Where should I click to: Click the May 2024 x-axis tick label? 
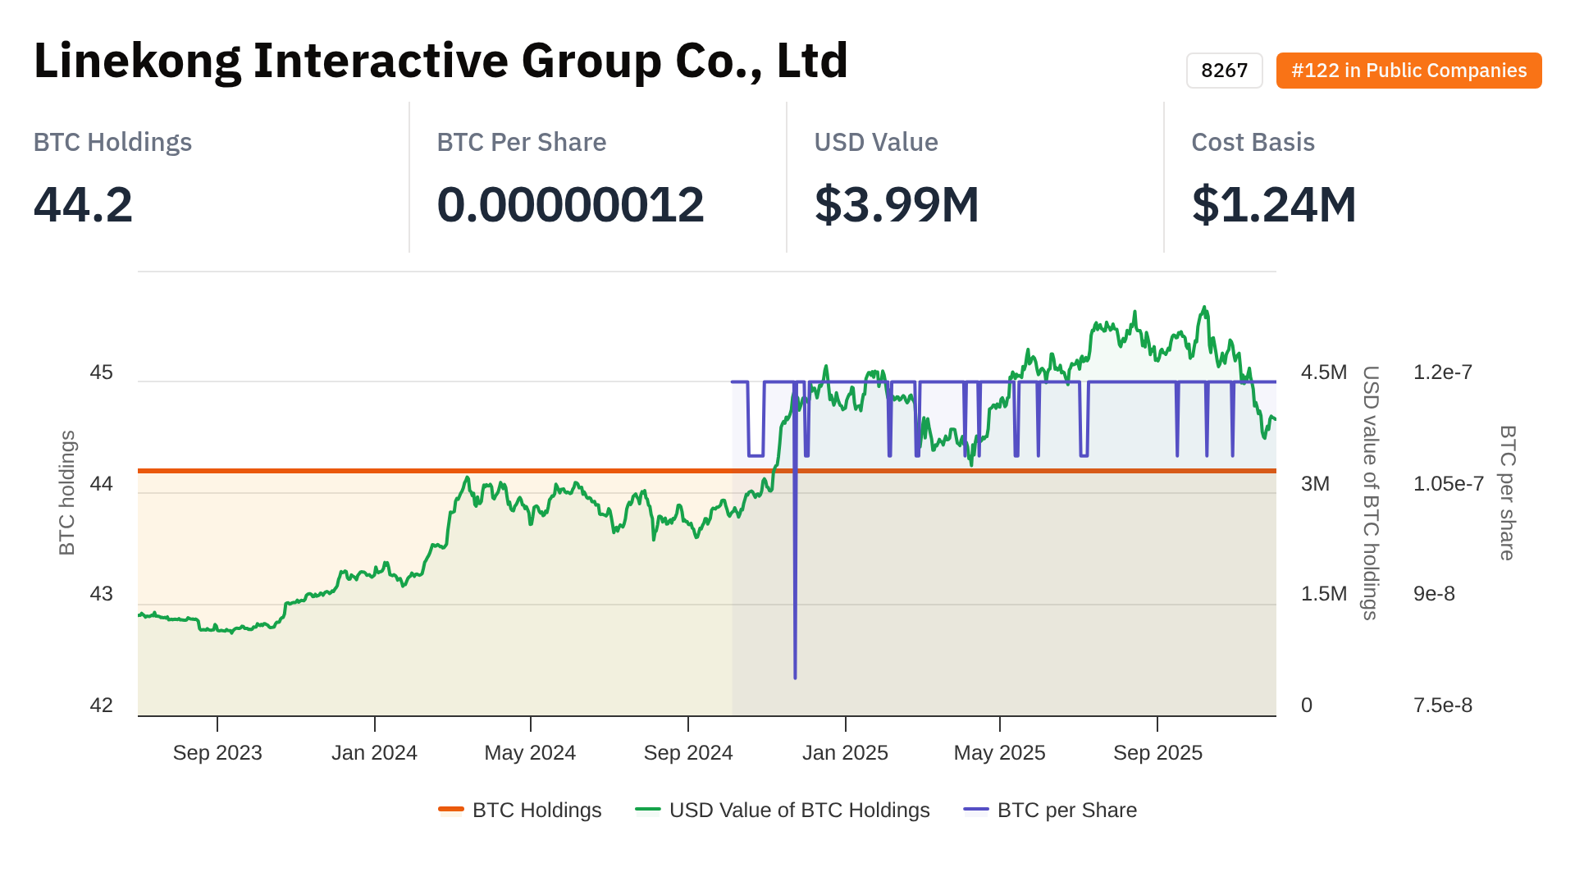point(530,752)
